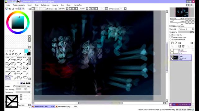The height and width of the screenshot is (111, 199).
Task: Enable Источник выбора checkbox
Action: (171, 39)
